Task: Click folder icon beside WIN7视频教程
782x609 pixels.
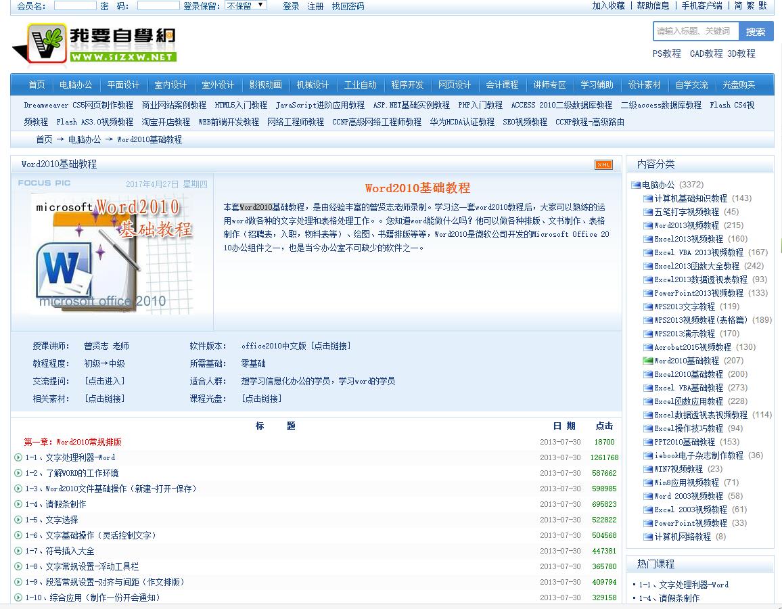Action: [648, 469]
